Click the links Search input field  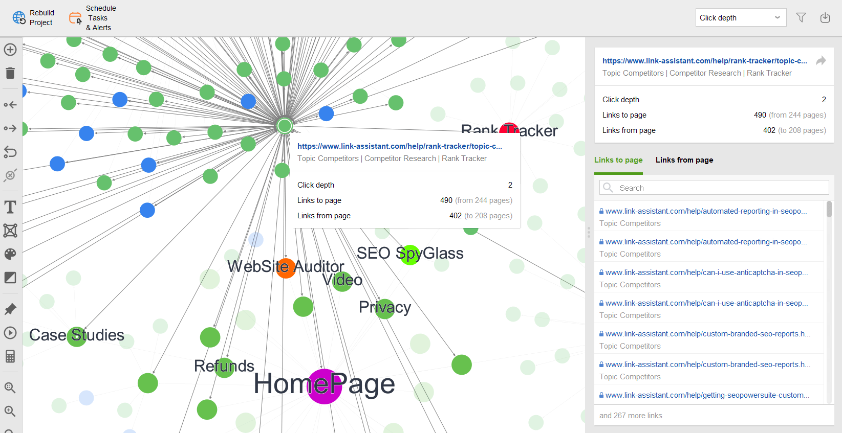(714, 188)
